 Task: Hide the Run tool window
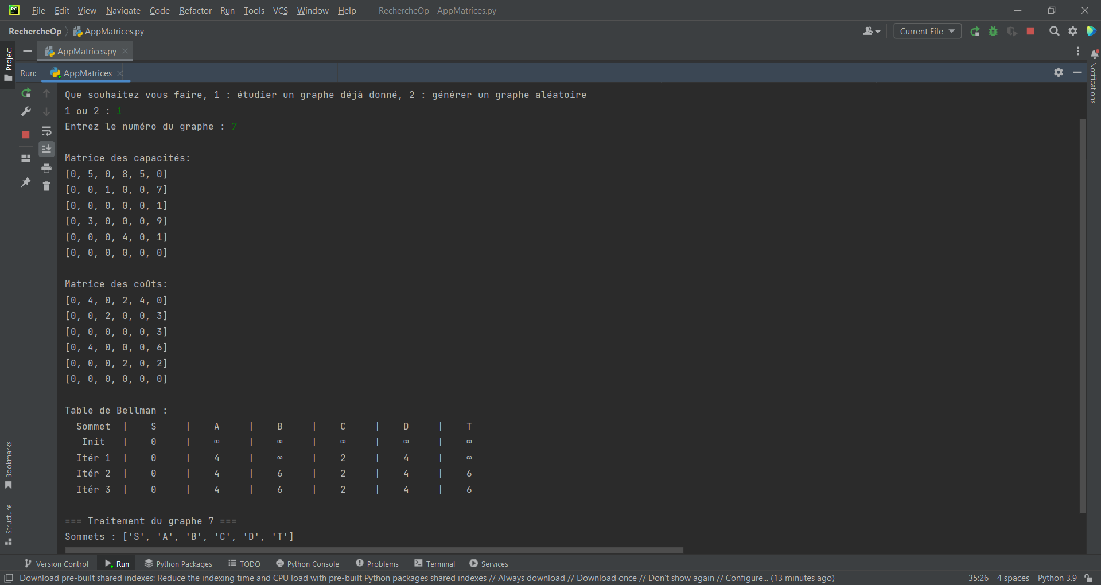[1077, 72]
